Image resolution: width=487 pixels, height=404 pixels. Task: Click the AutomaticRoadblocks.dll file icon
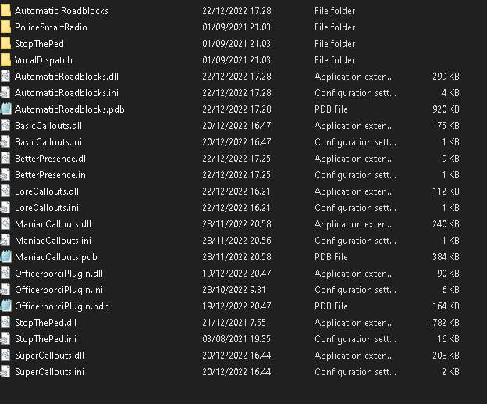tap(5, 77)
